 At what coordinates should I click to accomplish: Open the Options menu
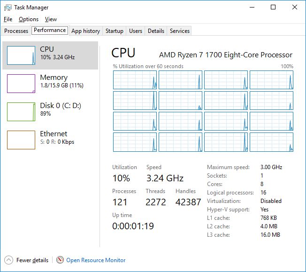tap(29, 19)
